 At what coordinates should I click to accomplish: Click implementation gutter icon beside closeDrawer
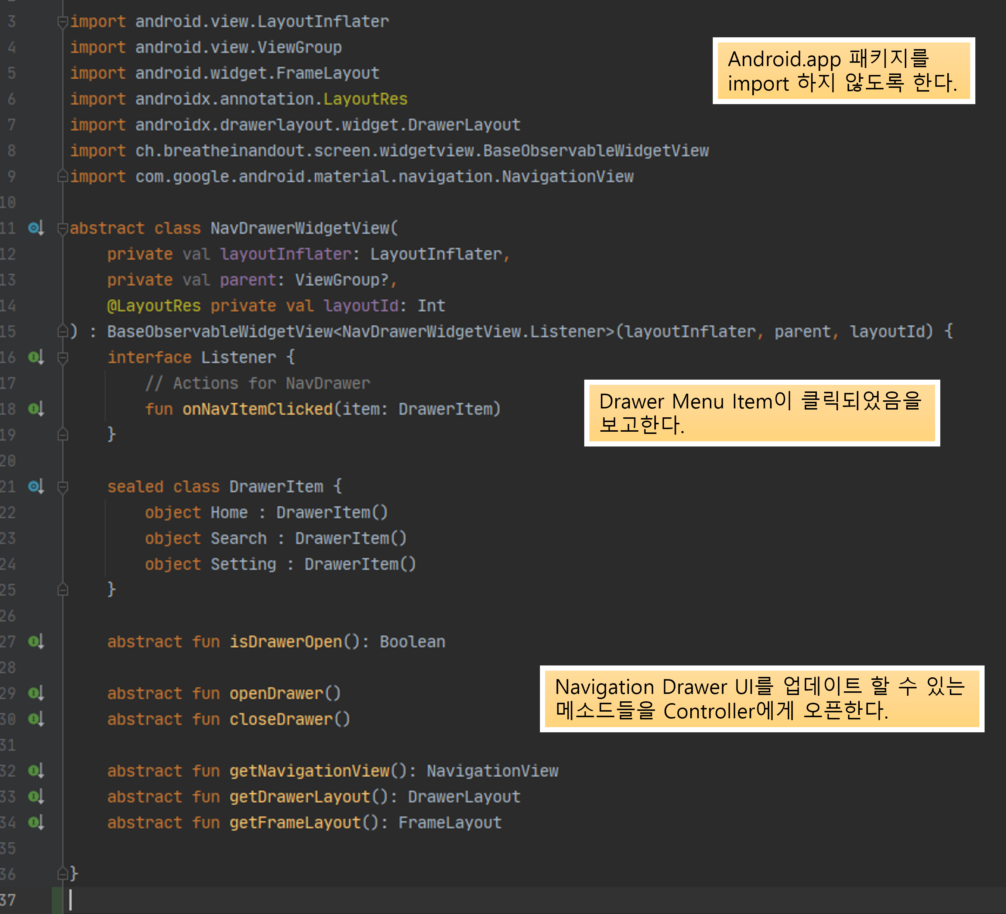tap(36, 719)
